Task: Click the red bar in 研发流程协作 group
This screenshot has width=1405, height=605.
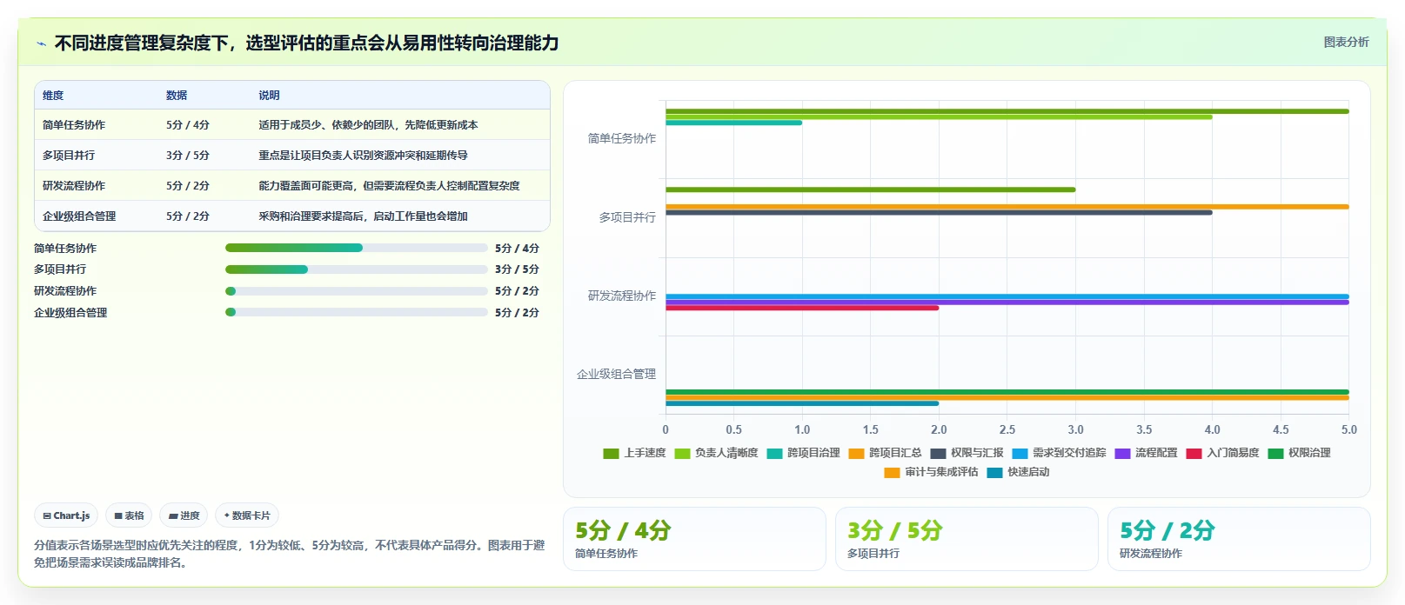Action: [802, 308]
